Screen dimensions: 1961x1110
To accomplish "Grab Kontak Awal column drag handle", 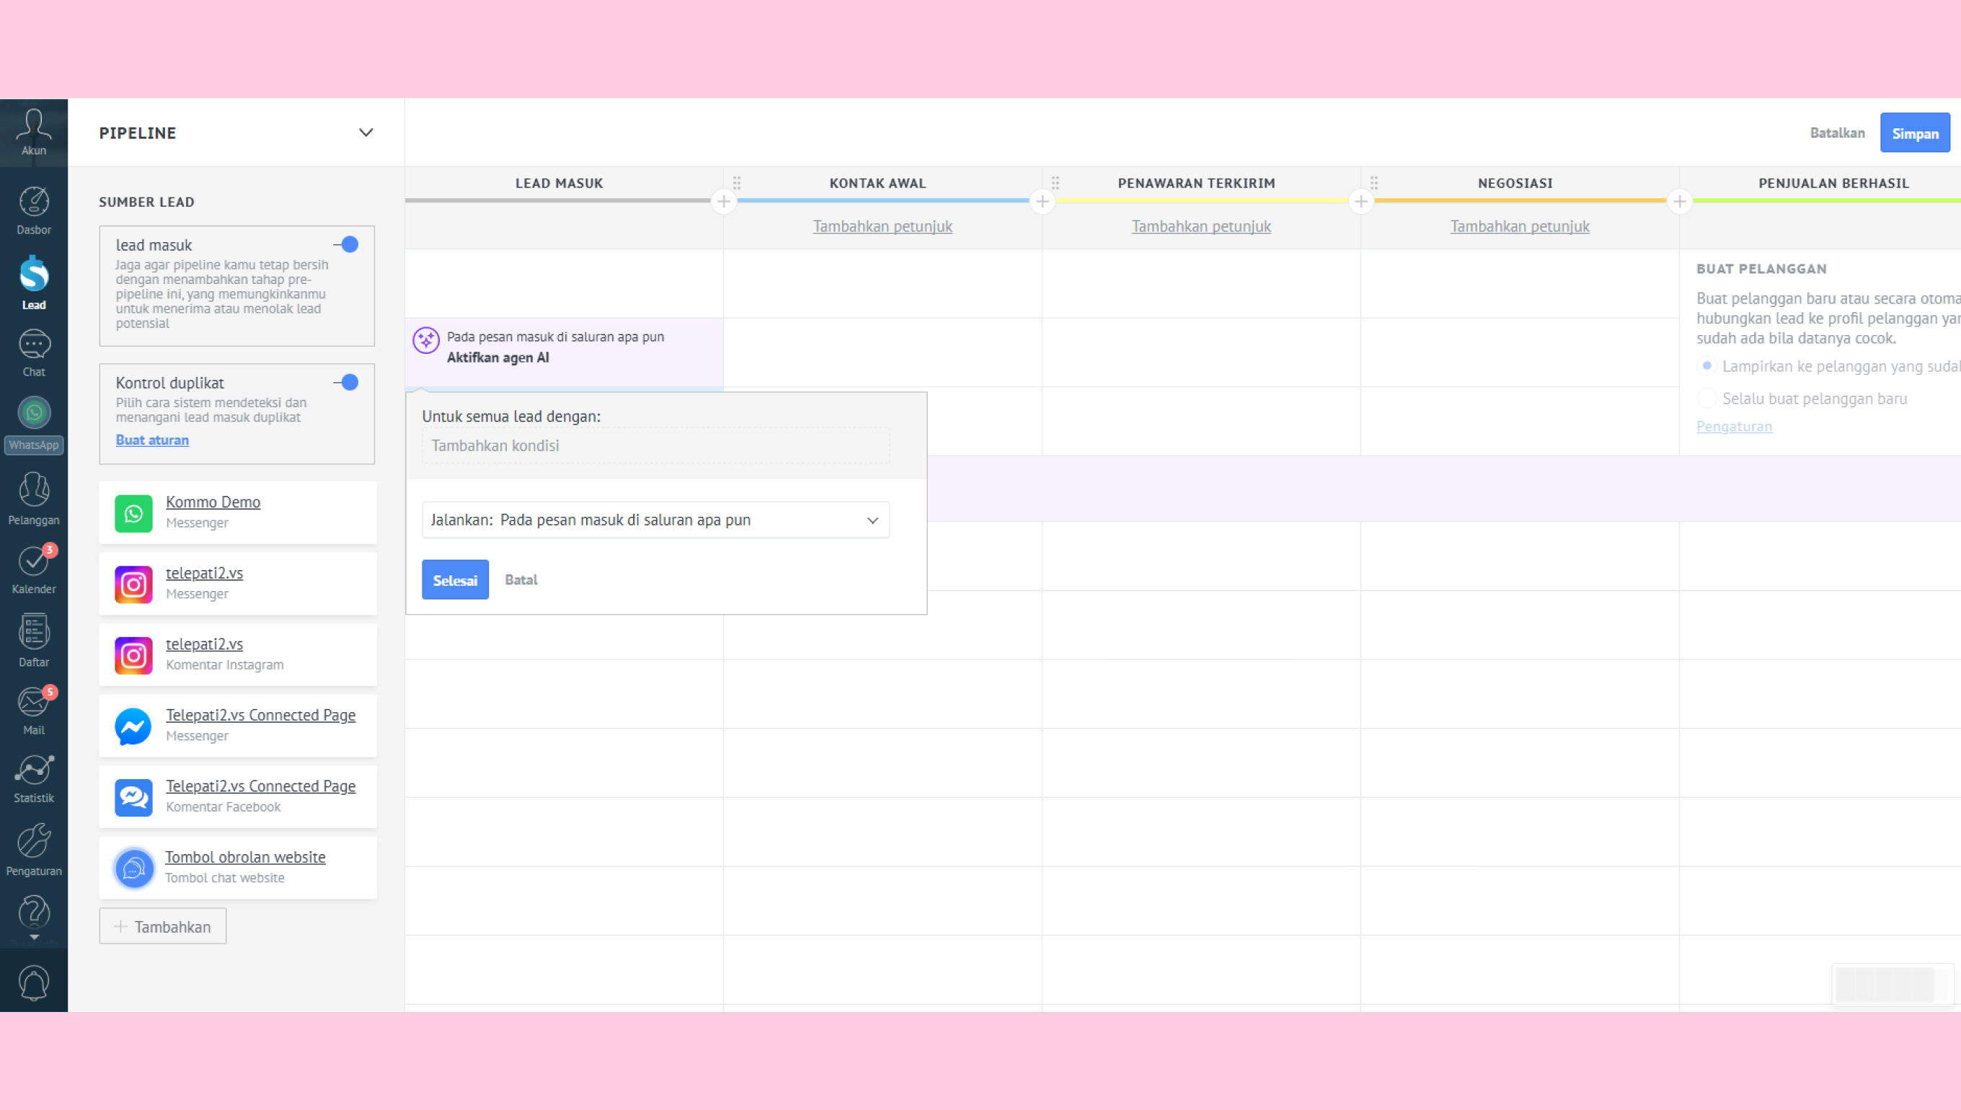I will [x=737, y=183].
